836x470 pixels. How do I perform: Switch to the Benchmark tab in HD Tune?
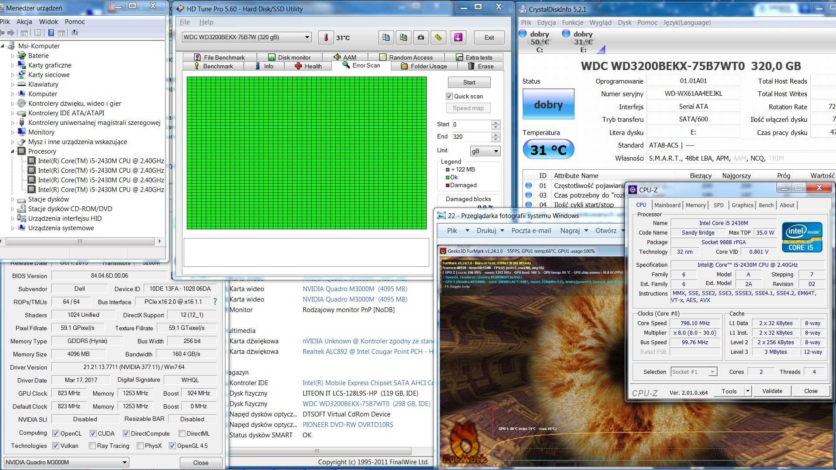tap(213, 66)
